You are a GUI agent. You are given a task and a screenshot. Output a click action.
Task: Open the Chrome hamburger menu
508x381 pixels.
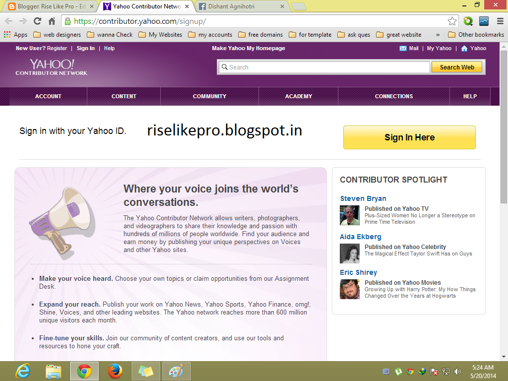click(x=500, y=21)
